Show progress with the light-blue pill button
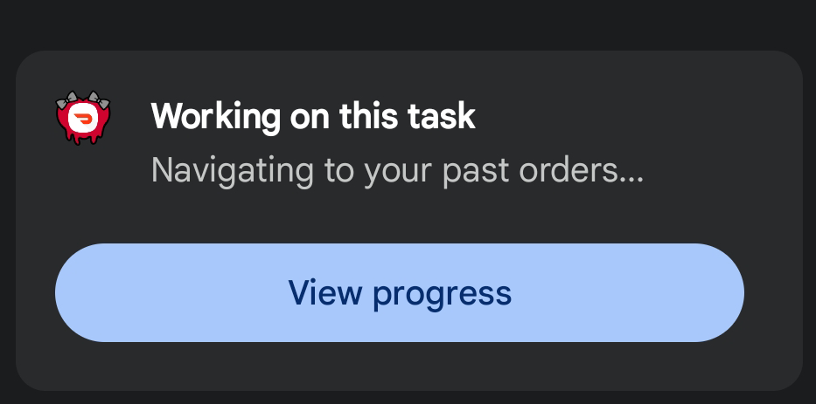Image resolution: width=816 pixels, height=404 pixels. [x=399, y=292]
